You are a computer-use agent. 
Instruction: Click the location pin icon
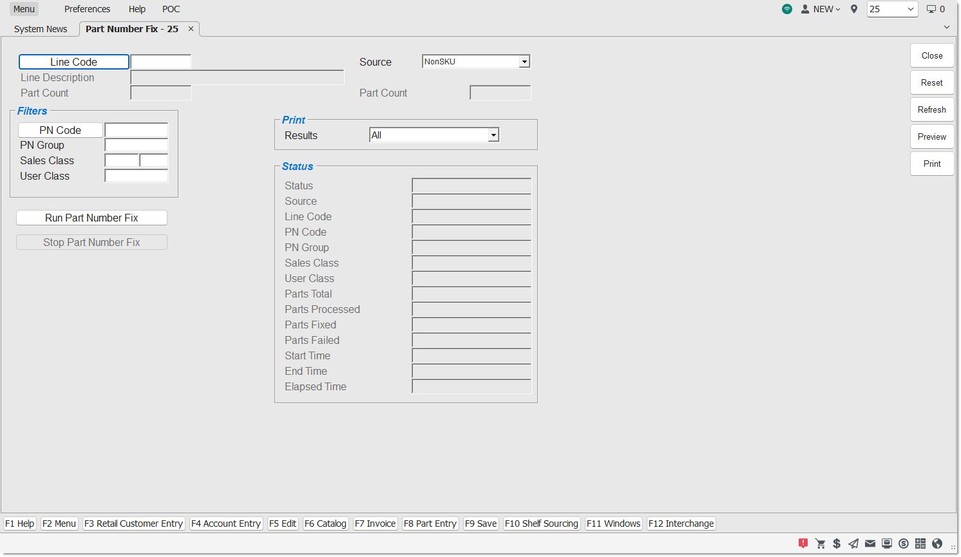[x=854, y=9]
